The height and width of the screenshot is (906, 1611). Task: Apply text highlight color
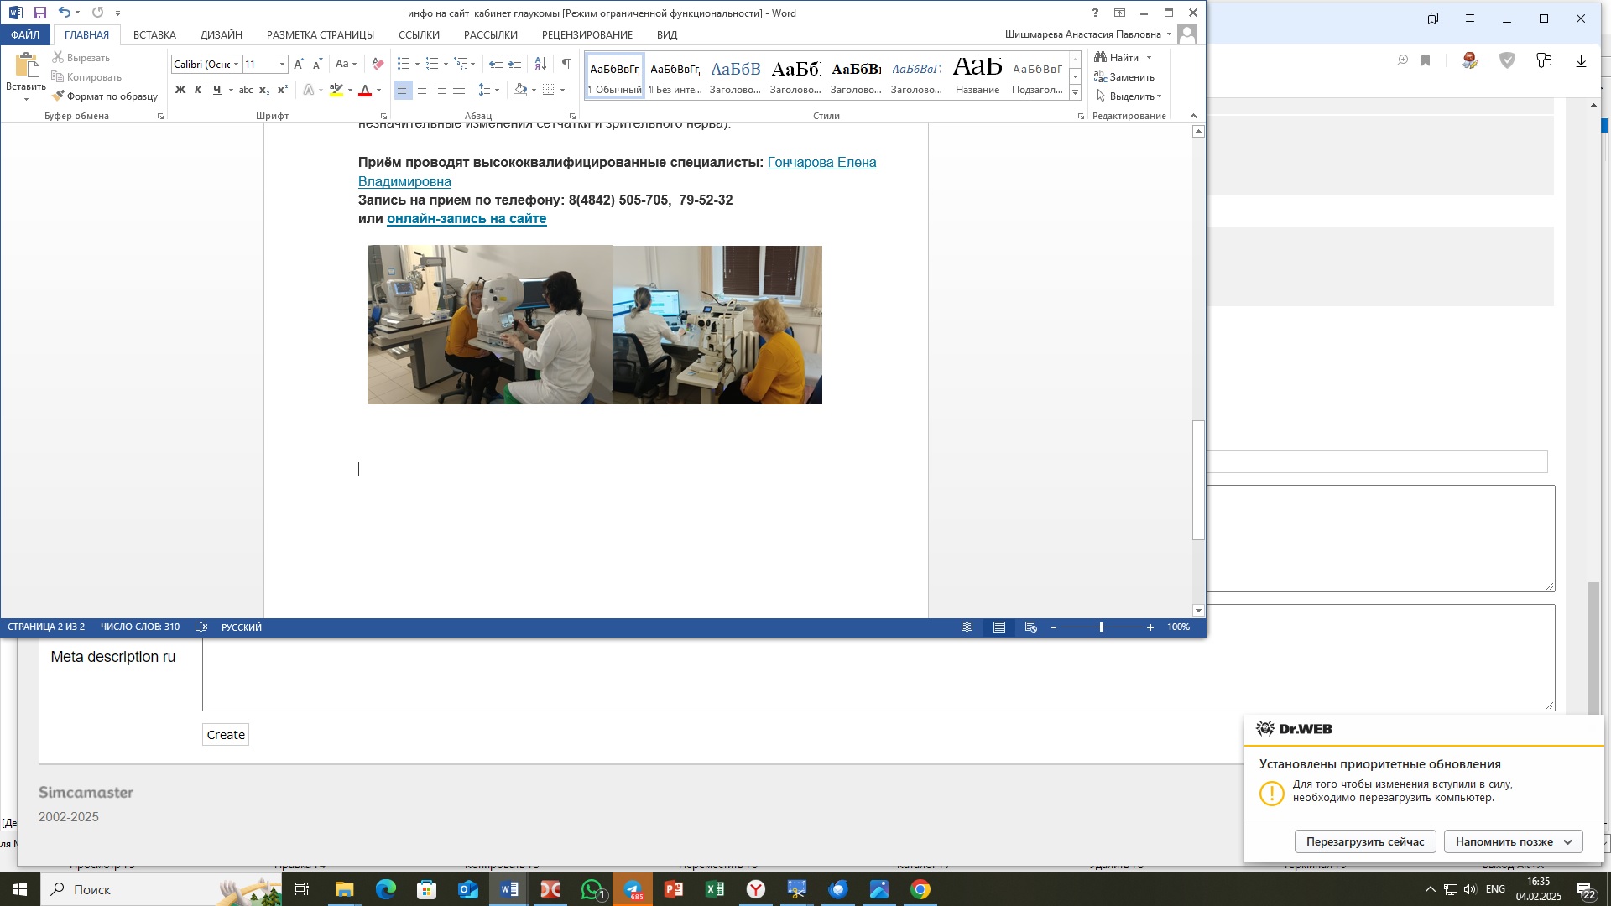pyautogui.click(x=336, y=90)
